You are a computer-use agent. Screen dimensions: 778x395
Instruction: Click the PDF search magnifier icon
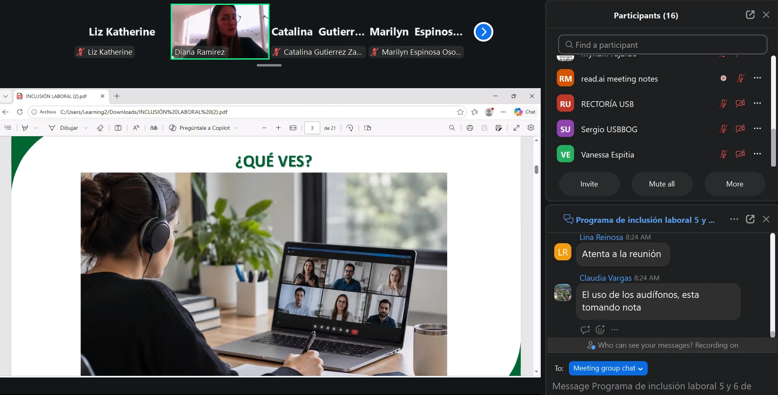click(x=452, y=128)
